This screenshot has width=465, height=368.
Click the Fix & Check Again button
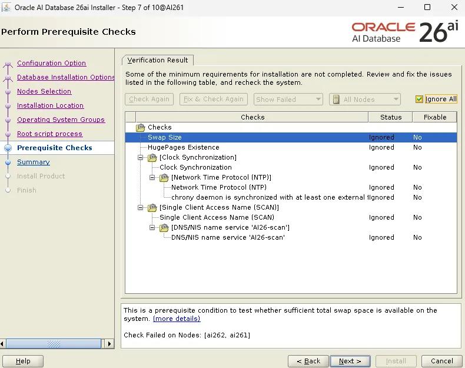[x=213, y=99]
